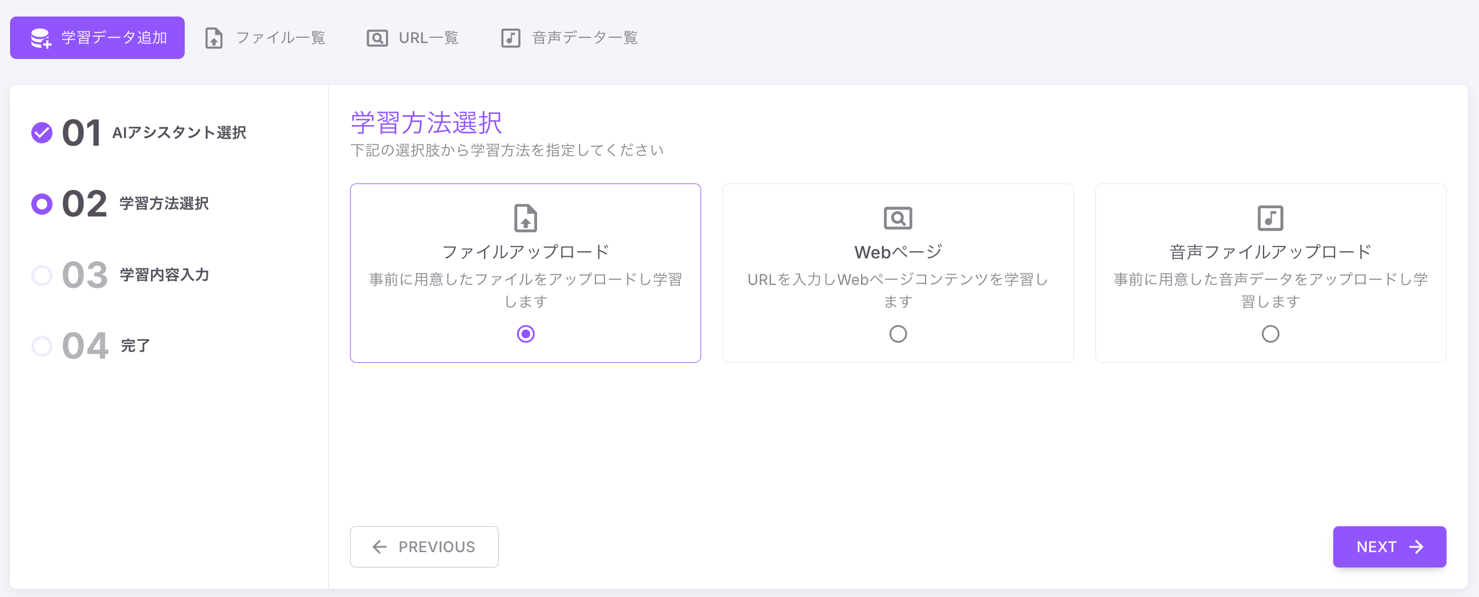Switch to the ファイル一覧 tab

coord(265,38)
